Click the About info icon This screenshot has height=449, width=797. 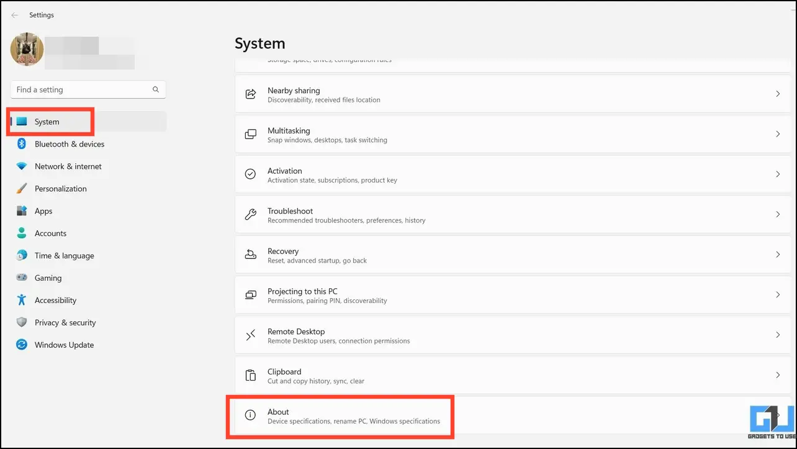point(251,415)
